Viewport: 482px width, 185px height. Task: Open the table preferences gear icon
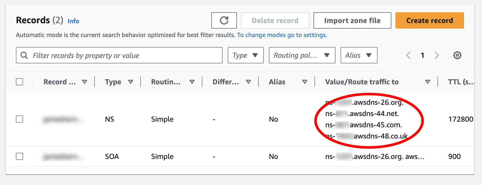(x=457, y=55)
